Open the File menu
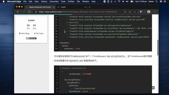 [25, 2]
